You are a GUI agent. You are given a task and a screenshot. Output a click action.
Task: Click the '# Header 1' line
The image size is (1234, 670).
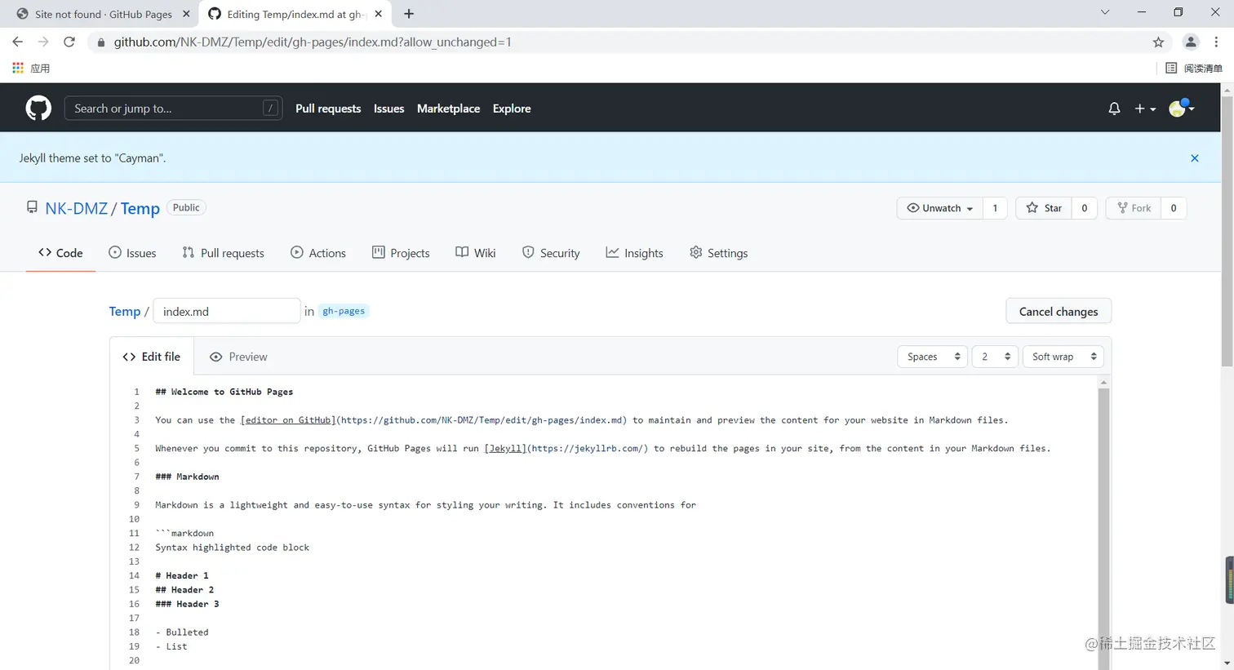click(181, 575)
